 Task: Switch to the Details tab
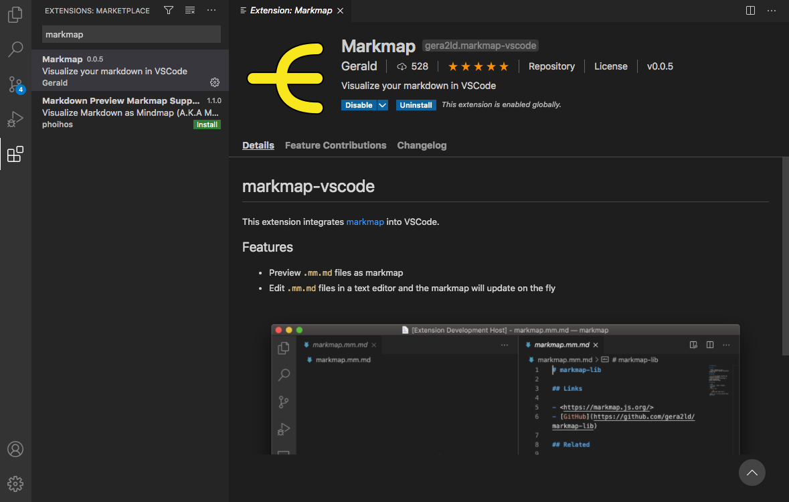[x=258, y=145]
